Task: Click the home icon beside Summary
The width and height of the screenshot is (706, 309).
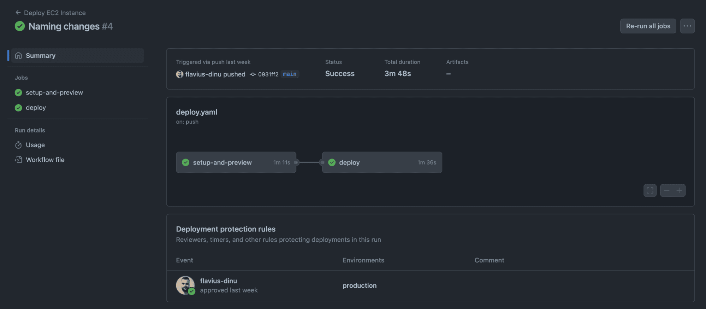Action: click(x=18, y=56)
